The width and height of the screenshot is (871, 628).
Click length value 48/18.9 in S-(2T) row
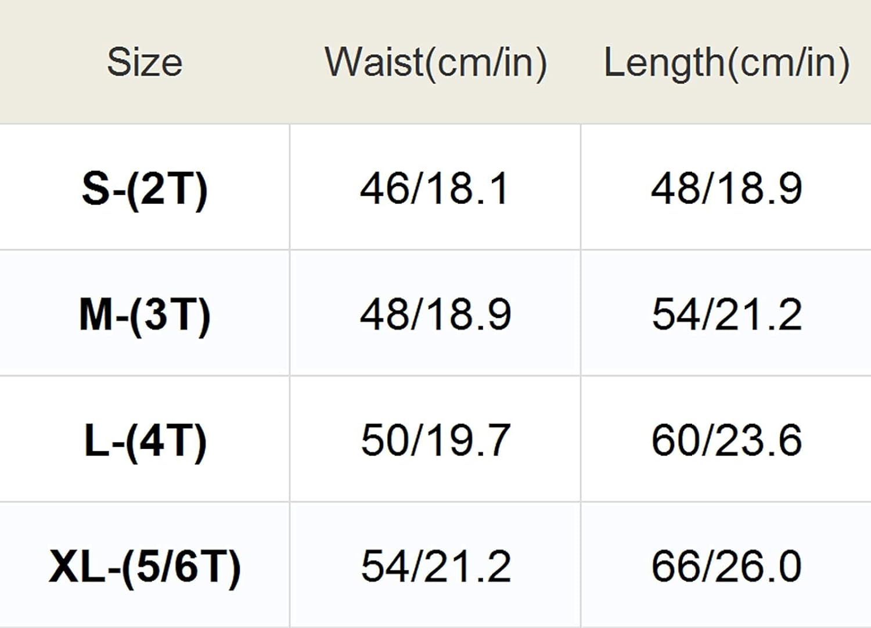(726, 188)
